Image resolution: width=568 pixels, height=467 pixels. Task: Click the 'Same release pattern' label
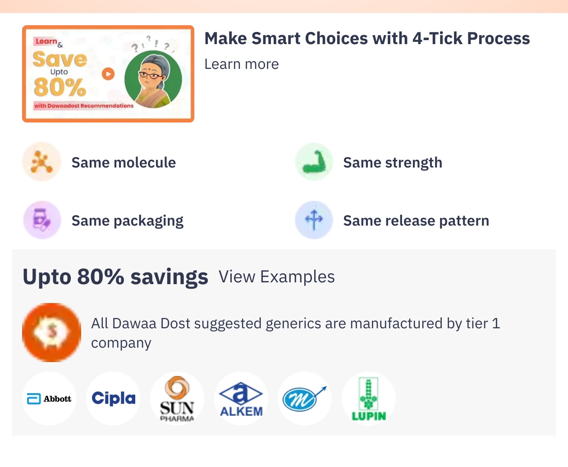click(416, 221)
